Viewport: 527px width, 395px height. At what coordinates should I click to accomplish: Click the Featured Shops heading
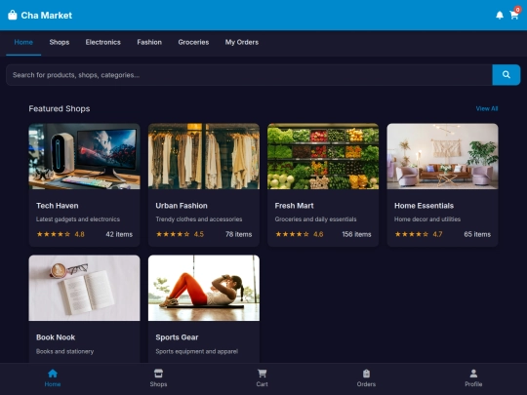[x=60, y=108]
